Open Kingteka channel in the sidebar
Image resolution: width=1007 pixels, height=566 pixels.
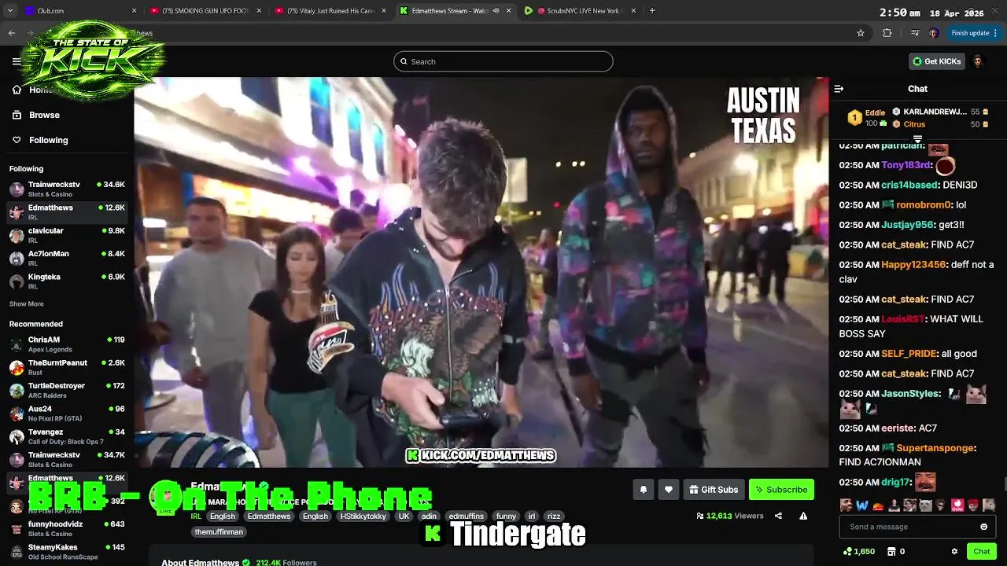pos(67,281)
